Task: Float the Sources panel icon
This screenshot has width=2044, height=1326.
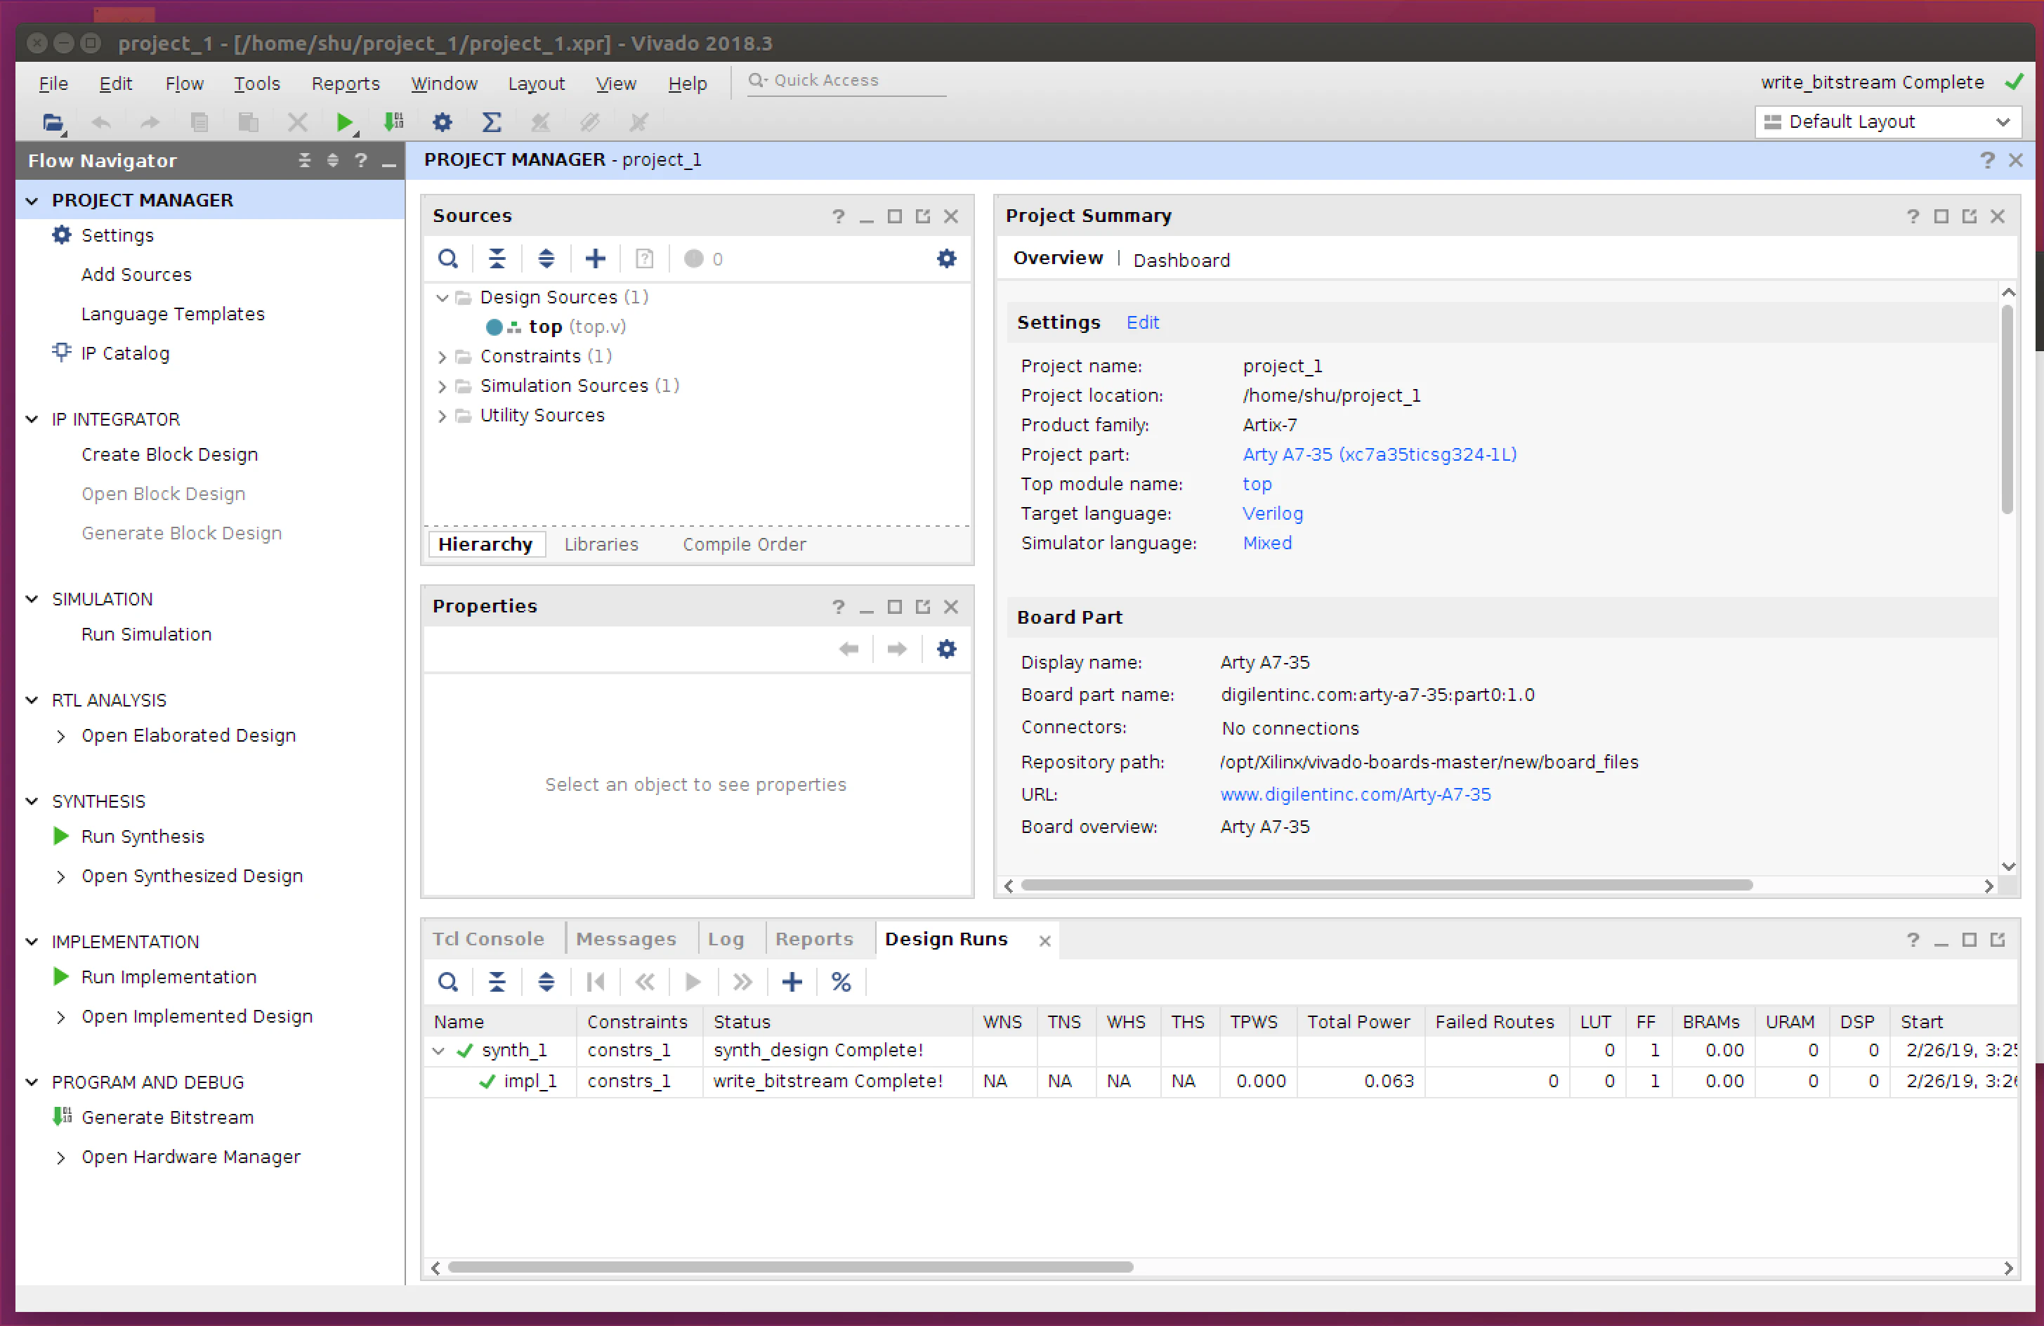Action: 922,216
